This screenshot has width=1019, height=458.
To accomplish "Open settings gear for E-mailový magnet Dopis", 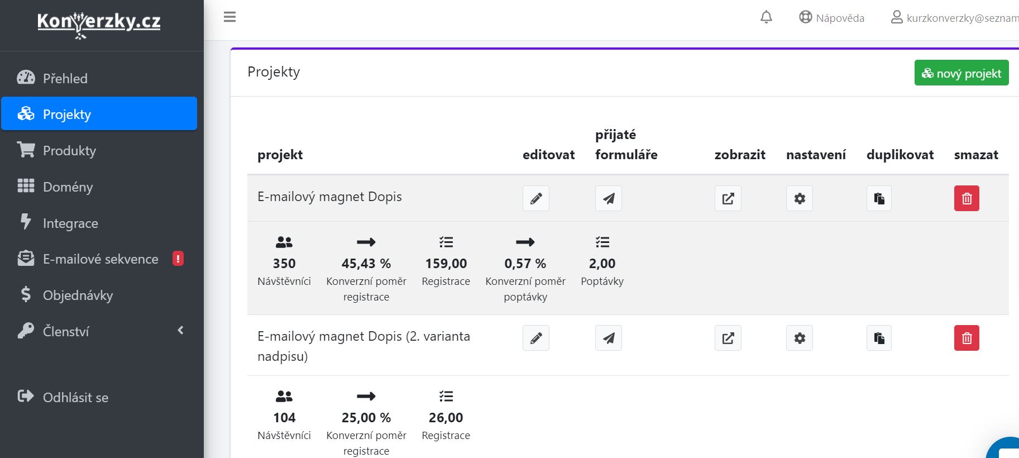I will [x=800, y=198].
